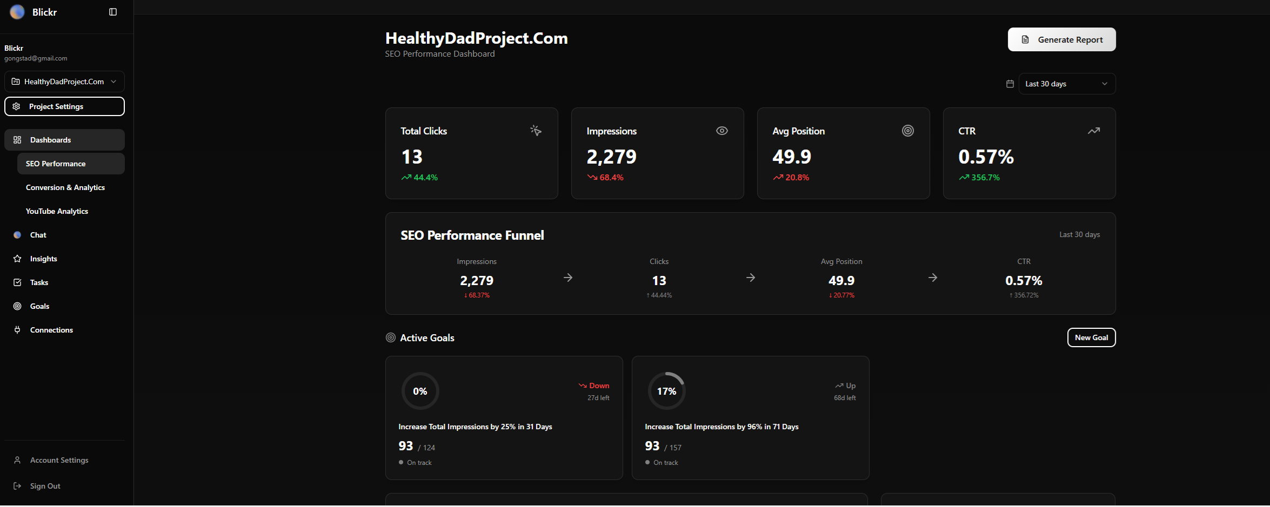Click the Generate Report button
The height and width of the screenshot is (507, 1270).
click(x=1061, y=39)
